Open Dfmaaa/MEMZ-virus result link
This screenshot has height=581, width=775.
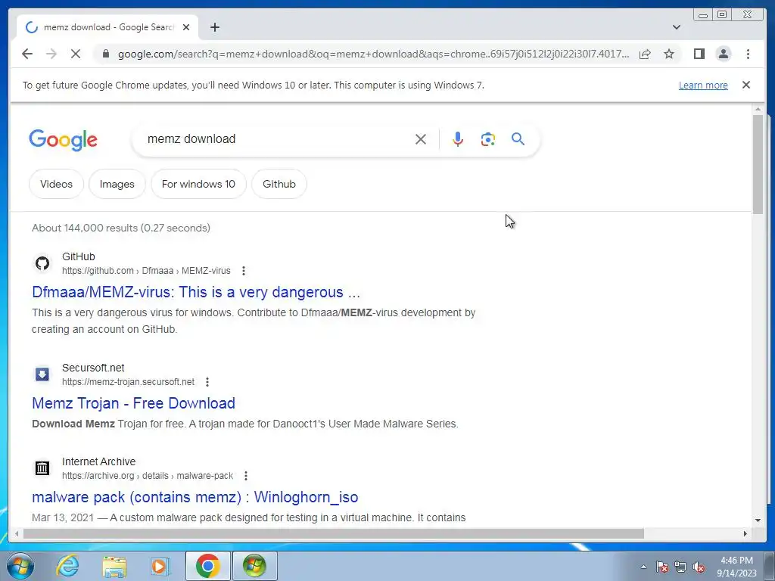[x=196, y=292]
